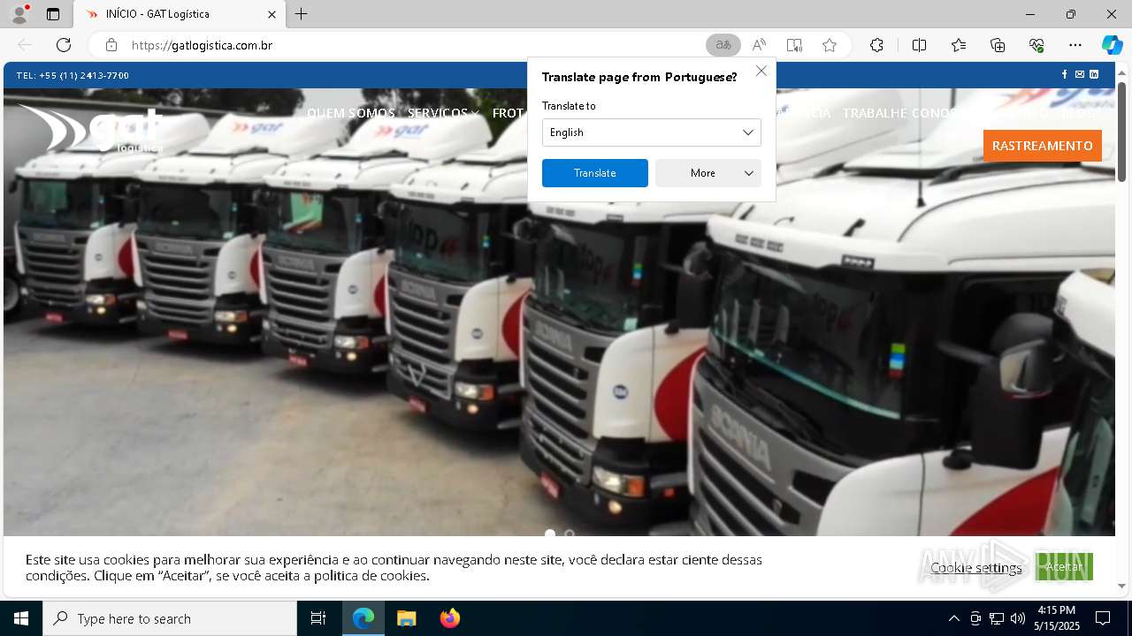Select the INÍCIO - GAT Logística tab
The height and width of the screenshot is (636, 1132).
(178, 14)
